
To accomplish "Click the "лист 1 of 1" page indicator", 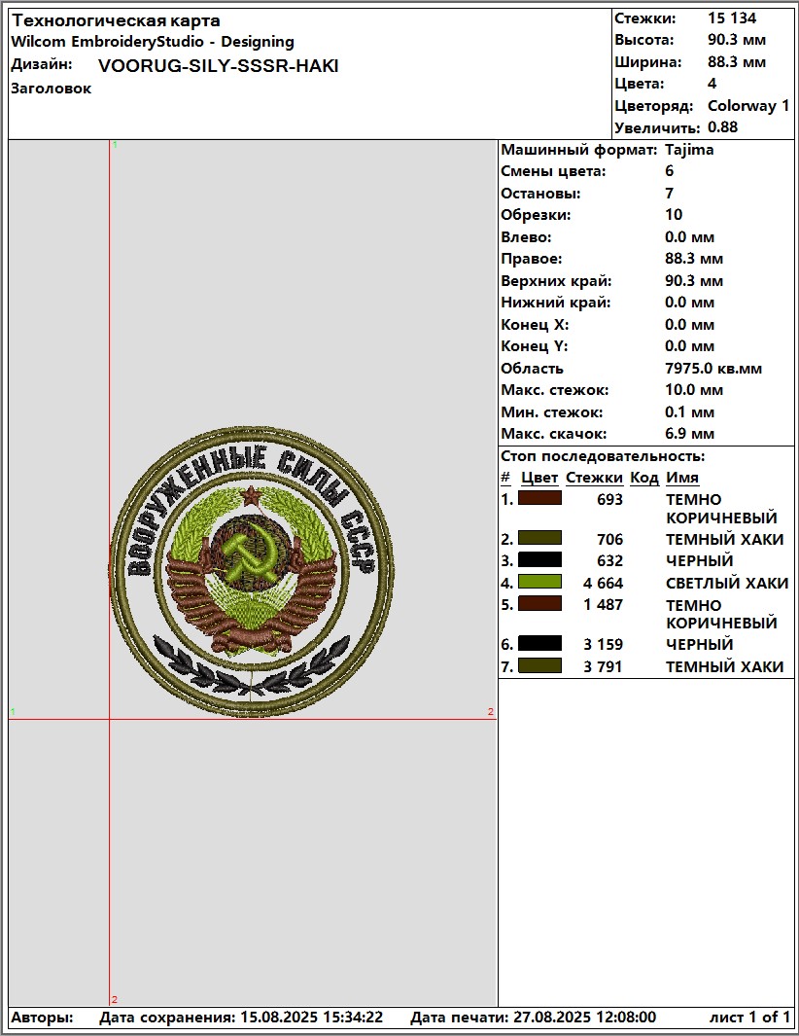I will (x=749, y=1018).
